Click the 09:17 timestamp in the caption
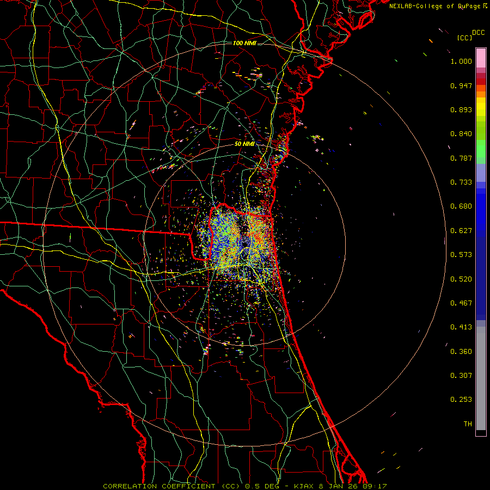The width and height of the screenshot is (490, 490). click(375, 486)
